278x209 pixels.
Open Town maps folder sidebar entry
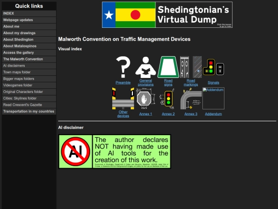[x=29, y=72]
